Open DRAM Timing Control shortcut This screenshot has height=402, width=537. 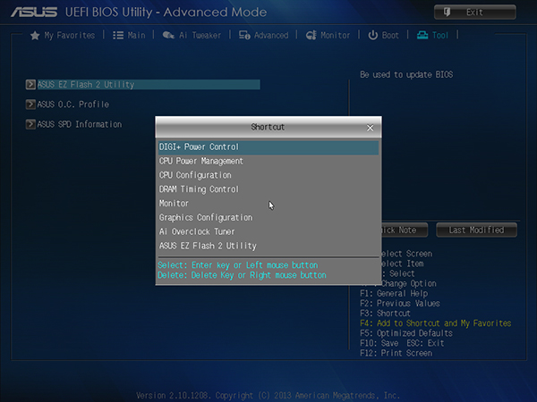point(268,189)
